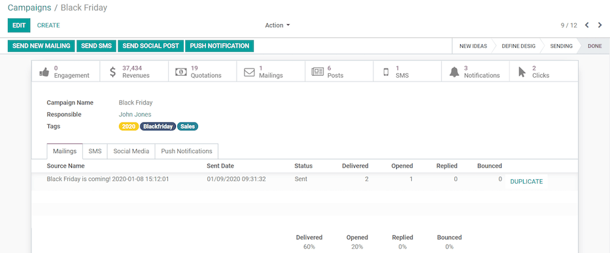Viewport: 610px width, 253px height.
Task: Open 3 Notifications stat button
Action: pos(476,71)
